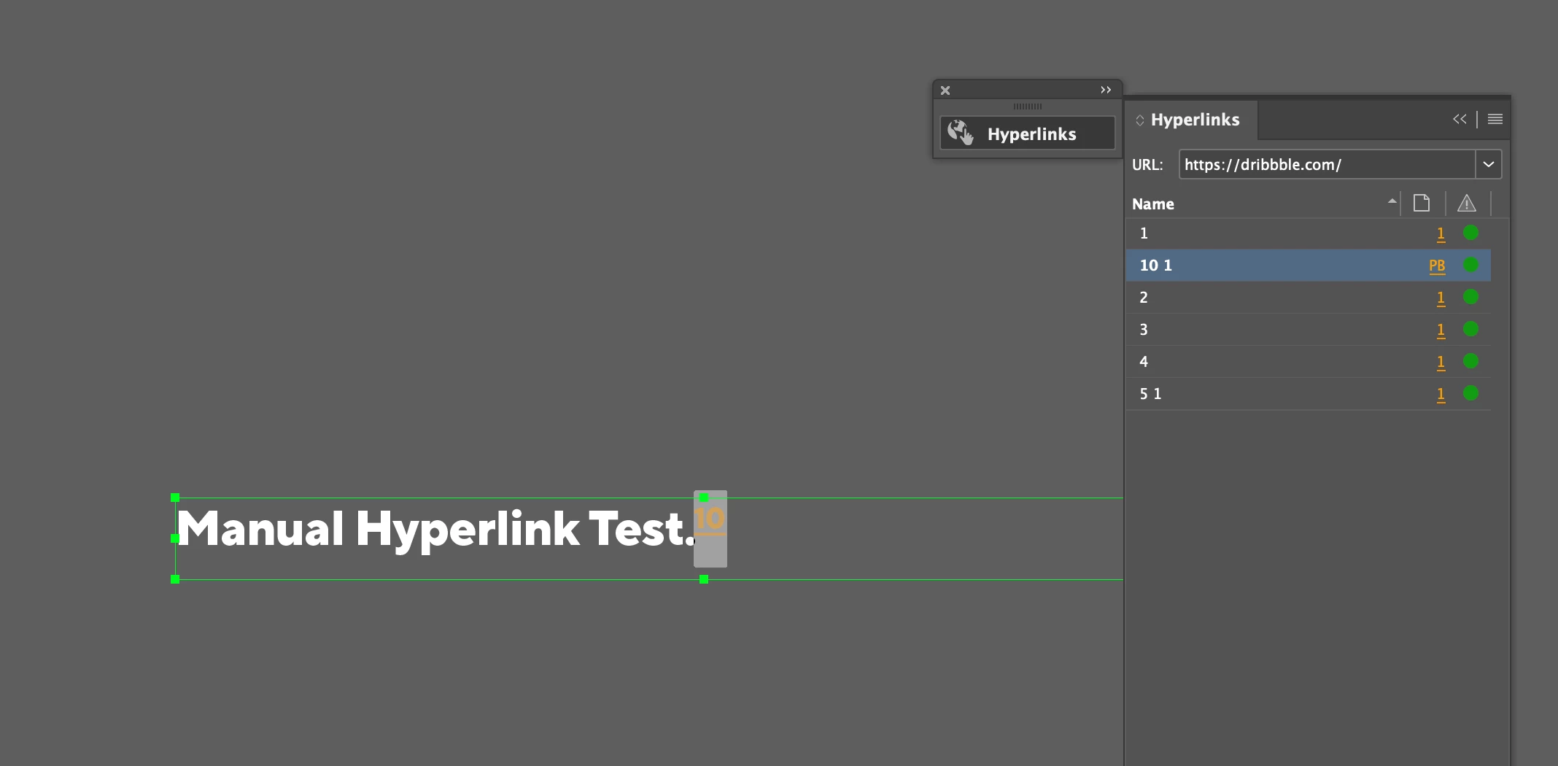Click green status dot for hyperlink 5 1
1558x766 pixels.
pos(1470,393)
